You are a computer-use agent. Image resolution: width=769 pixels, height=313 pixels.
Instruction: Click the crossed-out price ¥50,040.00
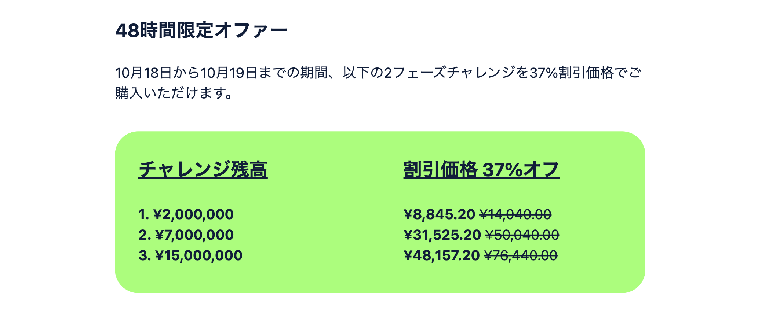522,235
